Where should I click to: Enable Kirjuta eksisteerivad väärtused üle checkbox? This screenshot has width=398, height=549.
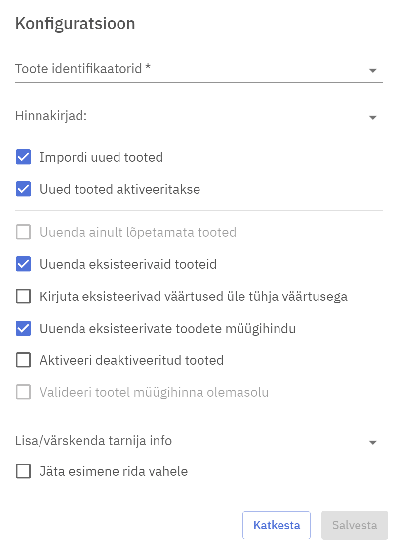click(x=23, y=296)
